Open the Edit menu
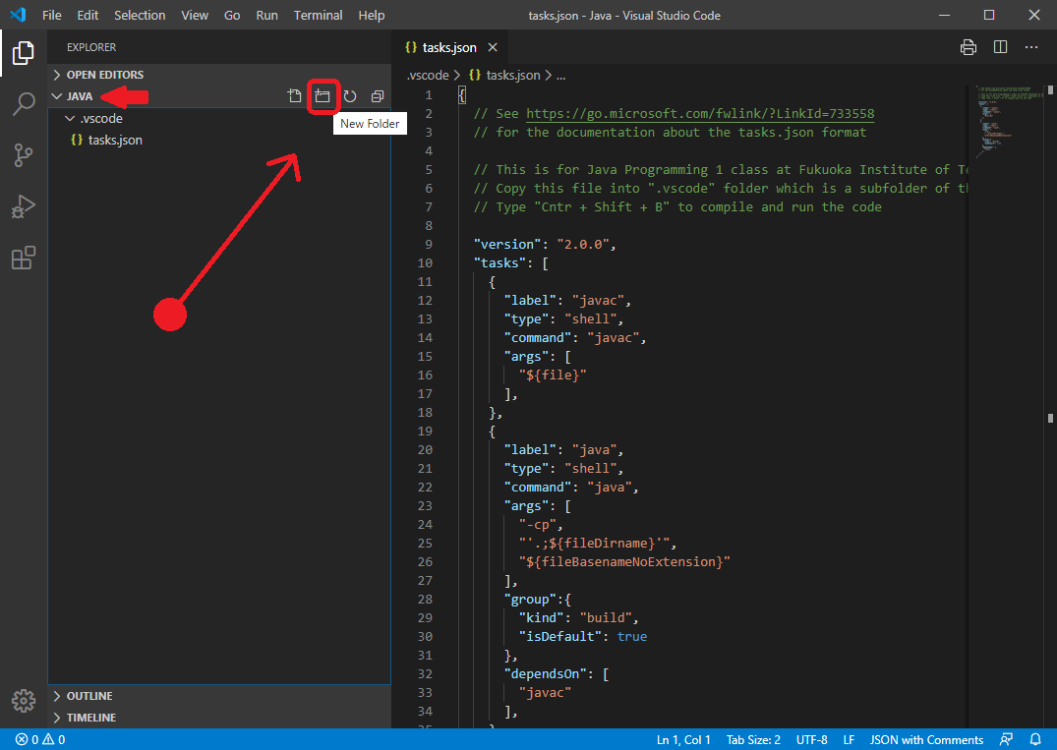 [x=88, y=15]
